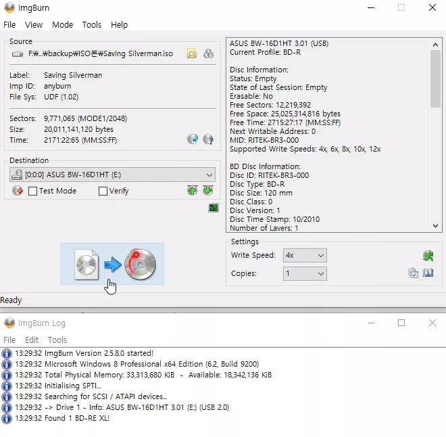This screenshot has height=437, width=446.
Task: Open the Copies dropdown
Action: tap(305, 273)
